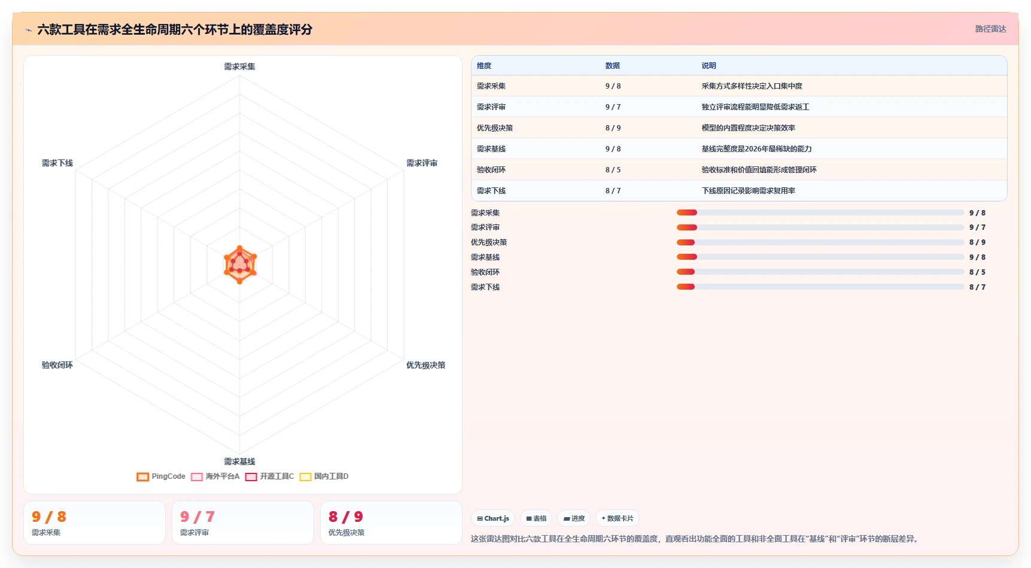
Task: Open the 8 / 9 优先级决策 data card
Action: pos(391,523)
